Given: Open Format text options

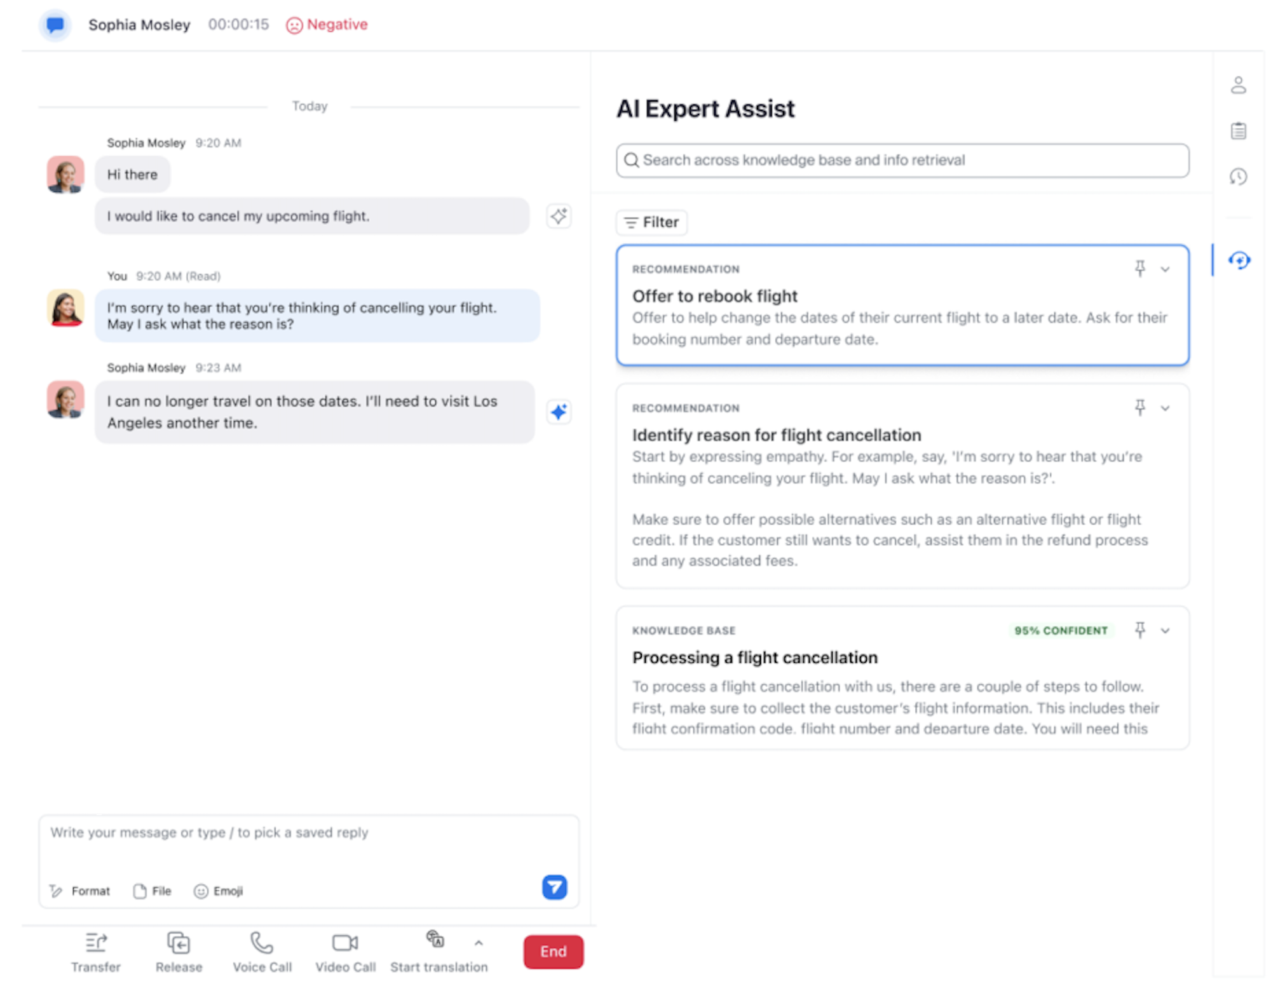Looking at the screenshot, I should click(x=80, y=891).
